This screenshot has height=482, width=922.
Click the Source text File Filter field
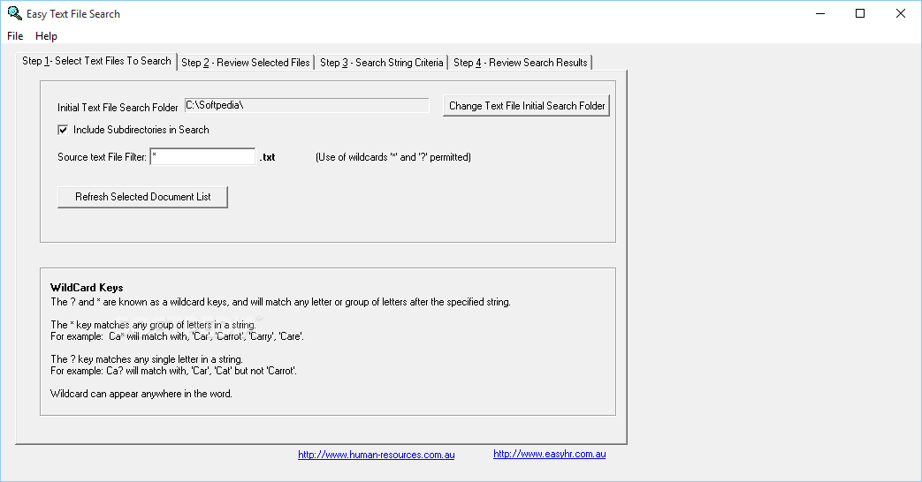point(202,157)
